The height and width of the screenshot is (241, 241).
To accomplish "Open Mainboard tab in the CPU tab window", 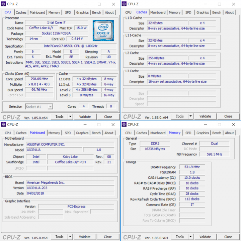I will tap(37, 12).
